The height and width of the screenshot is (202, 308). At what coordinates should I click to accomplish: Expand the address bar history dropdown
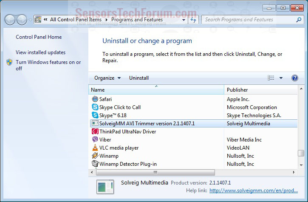coord(184,20)
